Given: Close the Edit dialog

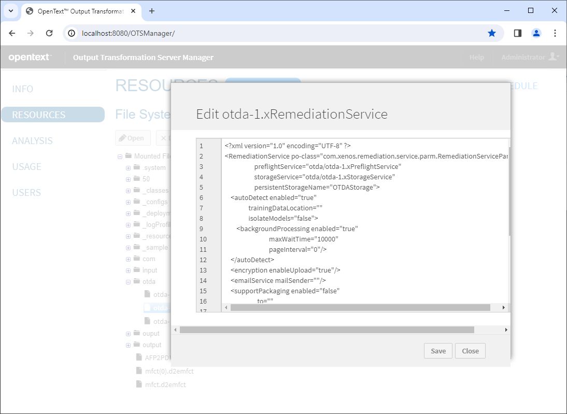Looking at the screenshot, I should 470,351.
